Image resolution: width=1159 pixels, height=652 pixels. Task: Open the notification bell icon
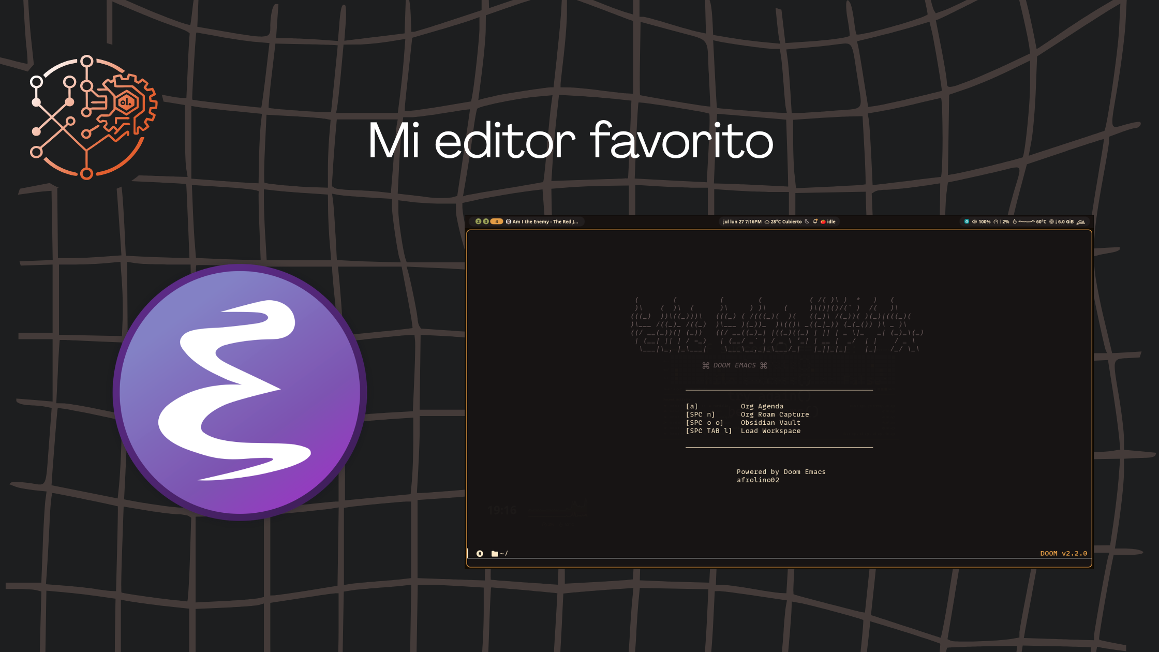point(815,221)
